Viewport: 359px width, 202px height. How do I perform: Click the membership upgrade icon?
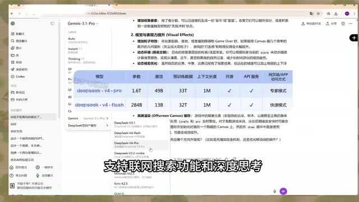click(12, 185)
